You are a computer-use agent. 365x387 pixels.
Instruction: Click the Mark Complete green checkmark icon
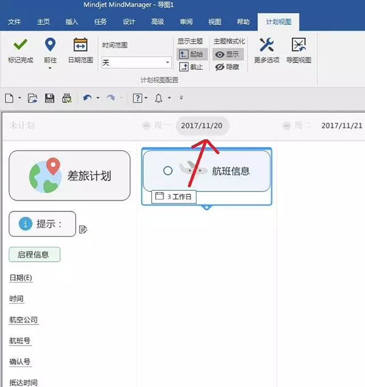[20, 45]
